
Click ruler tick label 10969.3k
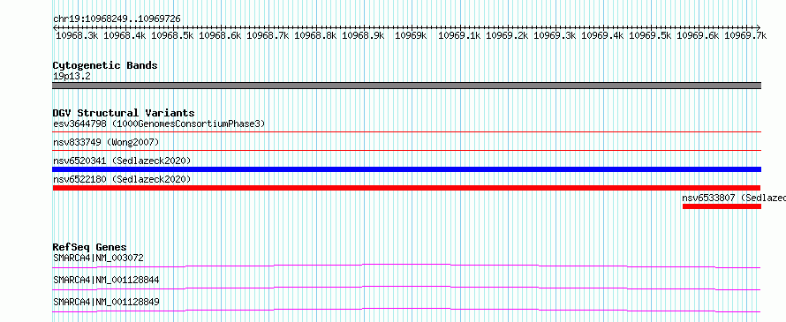coord(555,35)
